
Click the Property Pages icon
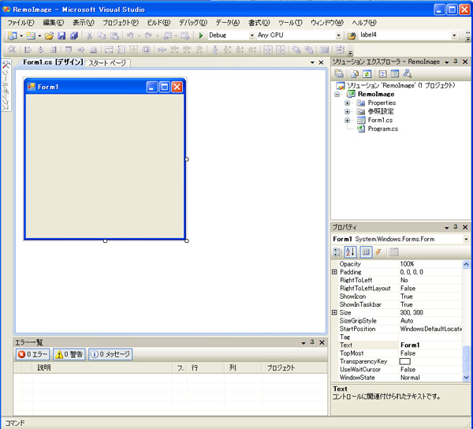(x=394, y=252)
